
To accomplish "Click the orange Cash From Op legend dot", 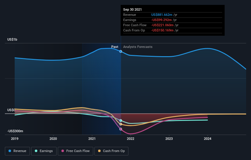I will pyautogui.click(x=99, y=151).
